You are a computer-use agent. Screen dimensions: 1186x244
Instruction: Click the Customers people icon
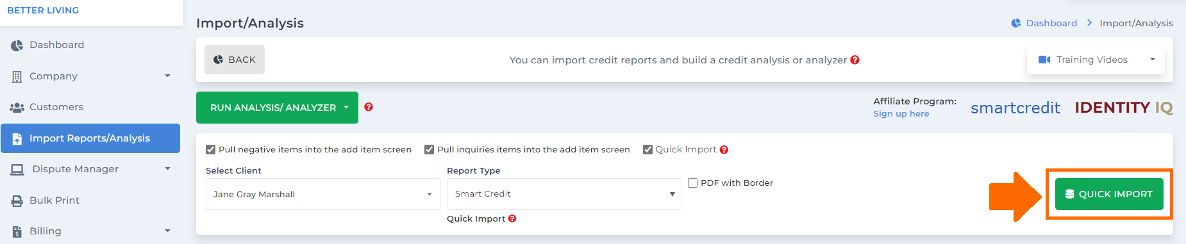point(17,108)
